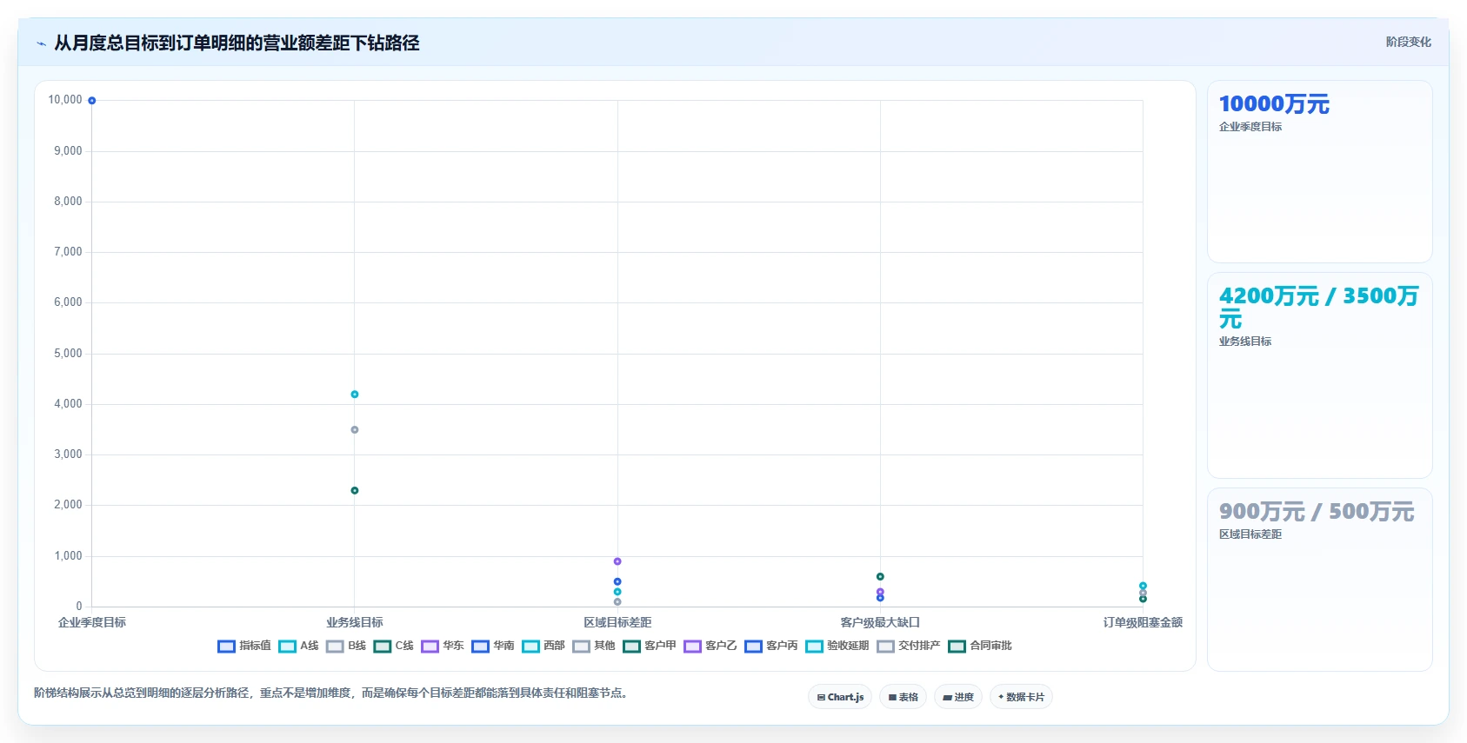Click the chart title 从月度总目标到订单明细的营业额差距下钻路径
Viewport: 1467px width, 743px height.
[237, 43]
